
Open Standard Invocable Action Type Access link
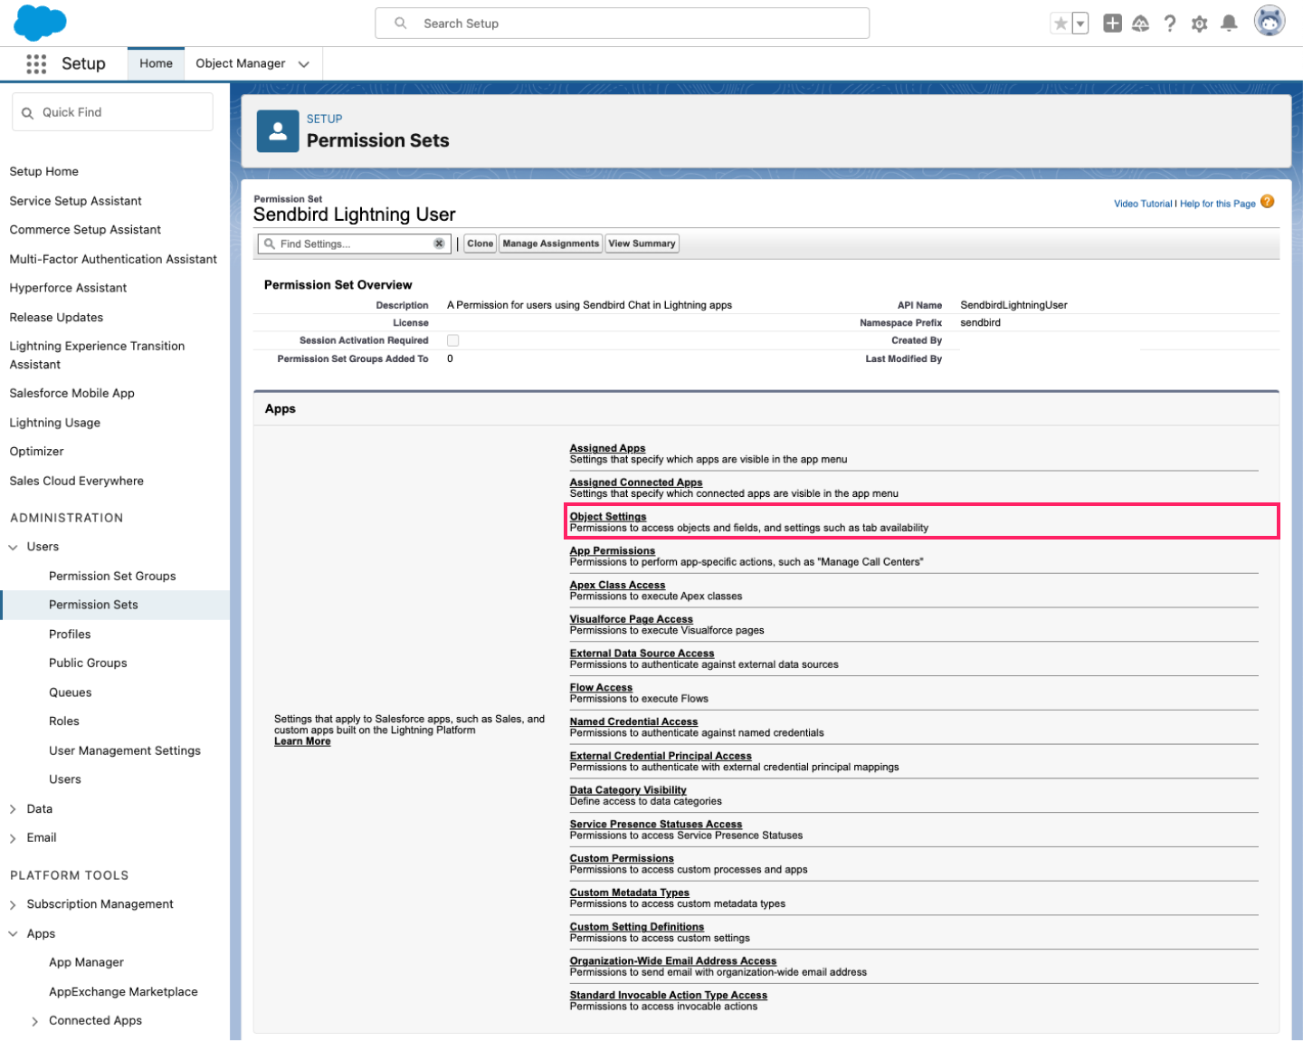[669, 996]
